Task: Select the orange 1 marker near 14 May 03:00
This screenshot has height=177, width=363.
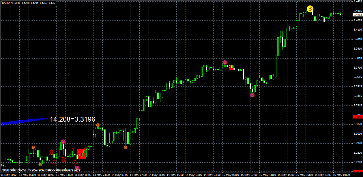Action: pyautogui.click(x=126, y=147)
